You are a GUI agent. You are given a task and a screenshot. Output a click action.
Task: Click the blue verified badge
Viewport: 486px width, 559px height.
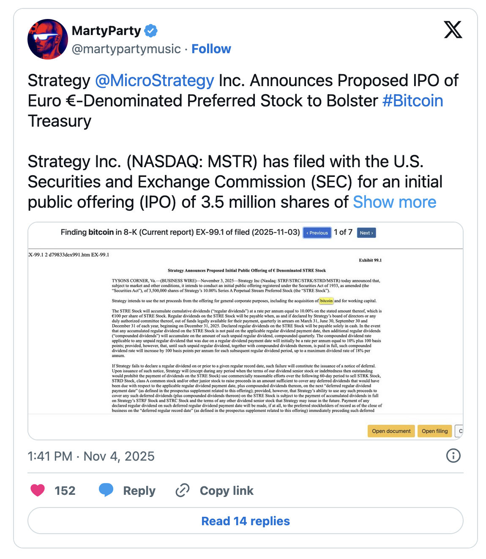[x=151, y=31]
